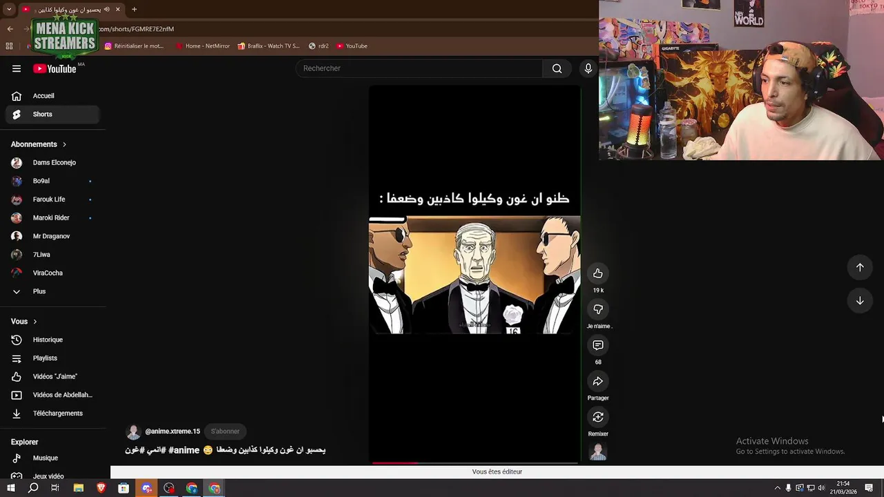
Task: Open the channel avatar below Remixer
Action: coord(598,453)
